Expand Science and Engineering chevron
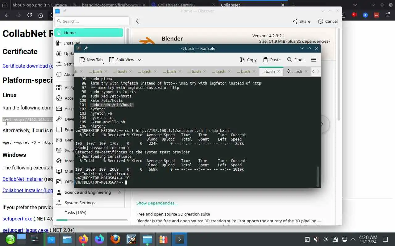The height and width of the screenshot is (246, 395). 119,192
